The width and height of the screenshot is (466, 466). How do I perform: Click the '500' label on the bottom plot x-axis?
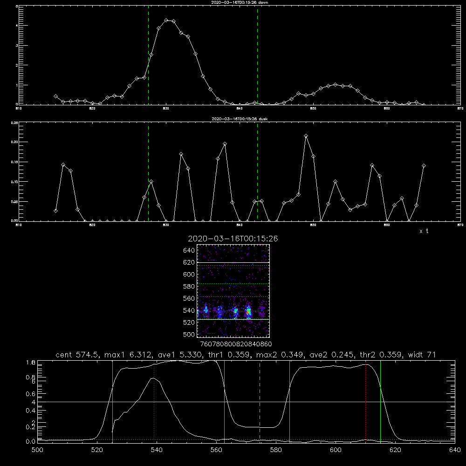pyautogui.click(x=37, y=450)
